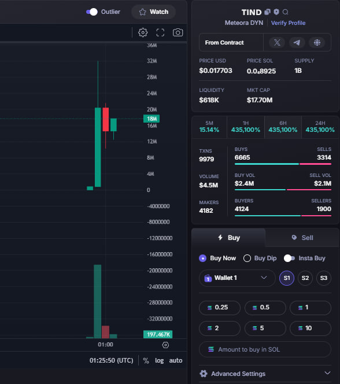Toggle log scale on chart
This screenshot has height=384, width=340.
coord(160,360)
